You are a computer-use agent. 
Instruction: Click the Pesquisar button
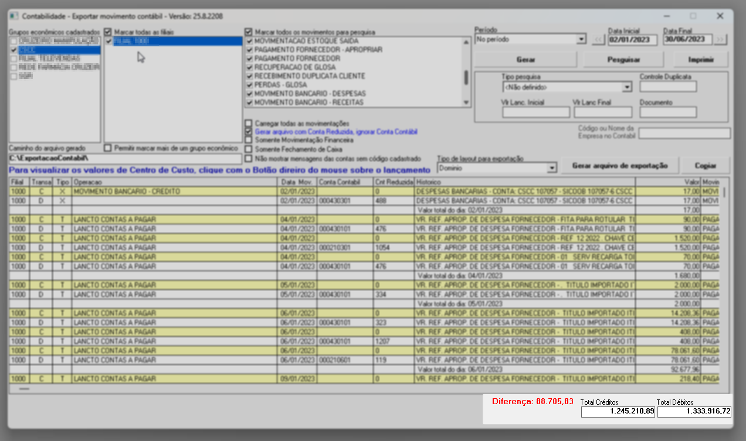point(623,60)
